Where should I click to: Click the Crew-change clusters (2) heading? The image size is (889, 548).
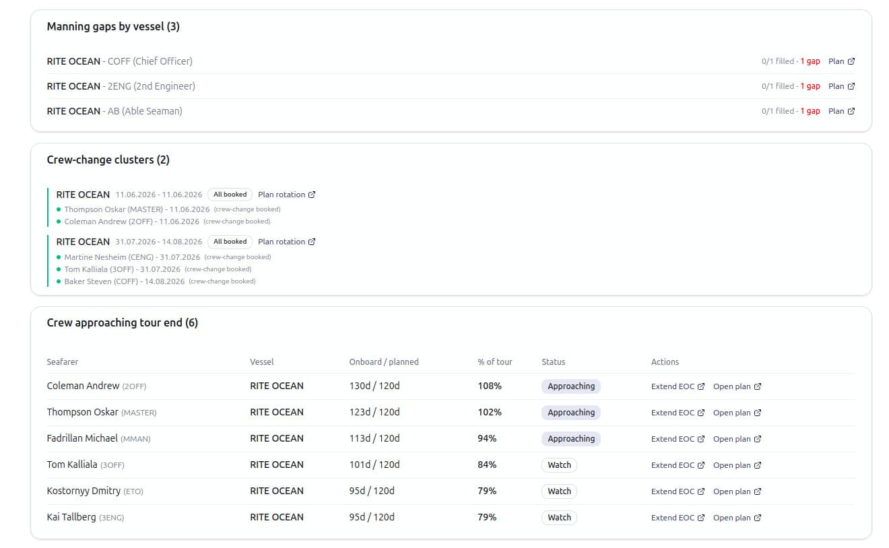(108, 160)
